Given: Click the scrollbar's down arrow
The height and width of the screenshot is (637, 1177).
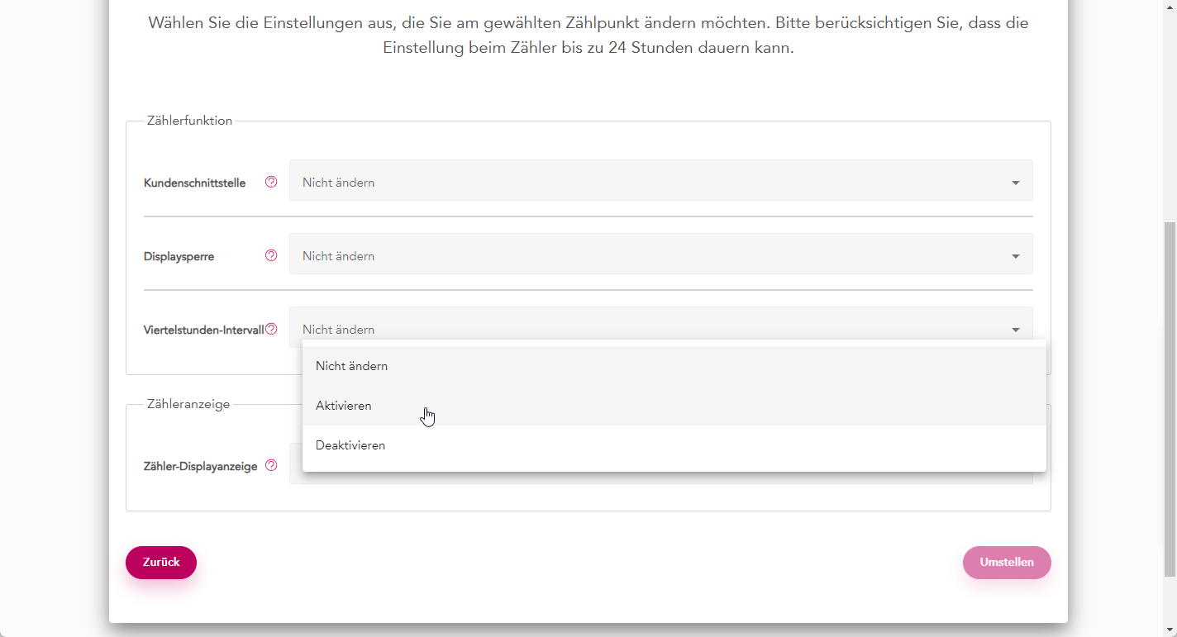Looking at the screenshot, I should pyautogui.click(x=1170, y=630).
